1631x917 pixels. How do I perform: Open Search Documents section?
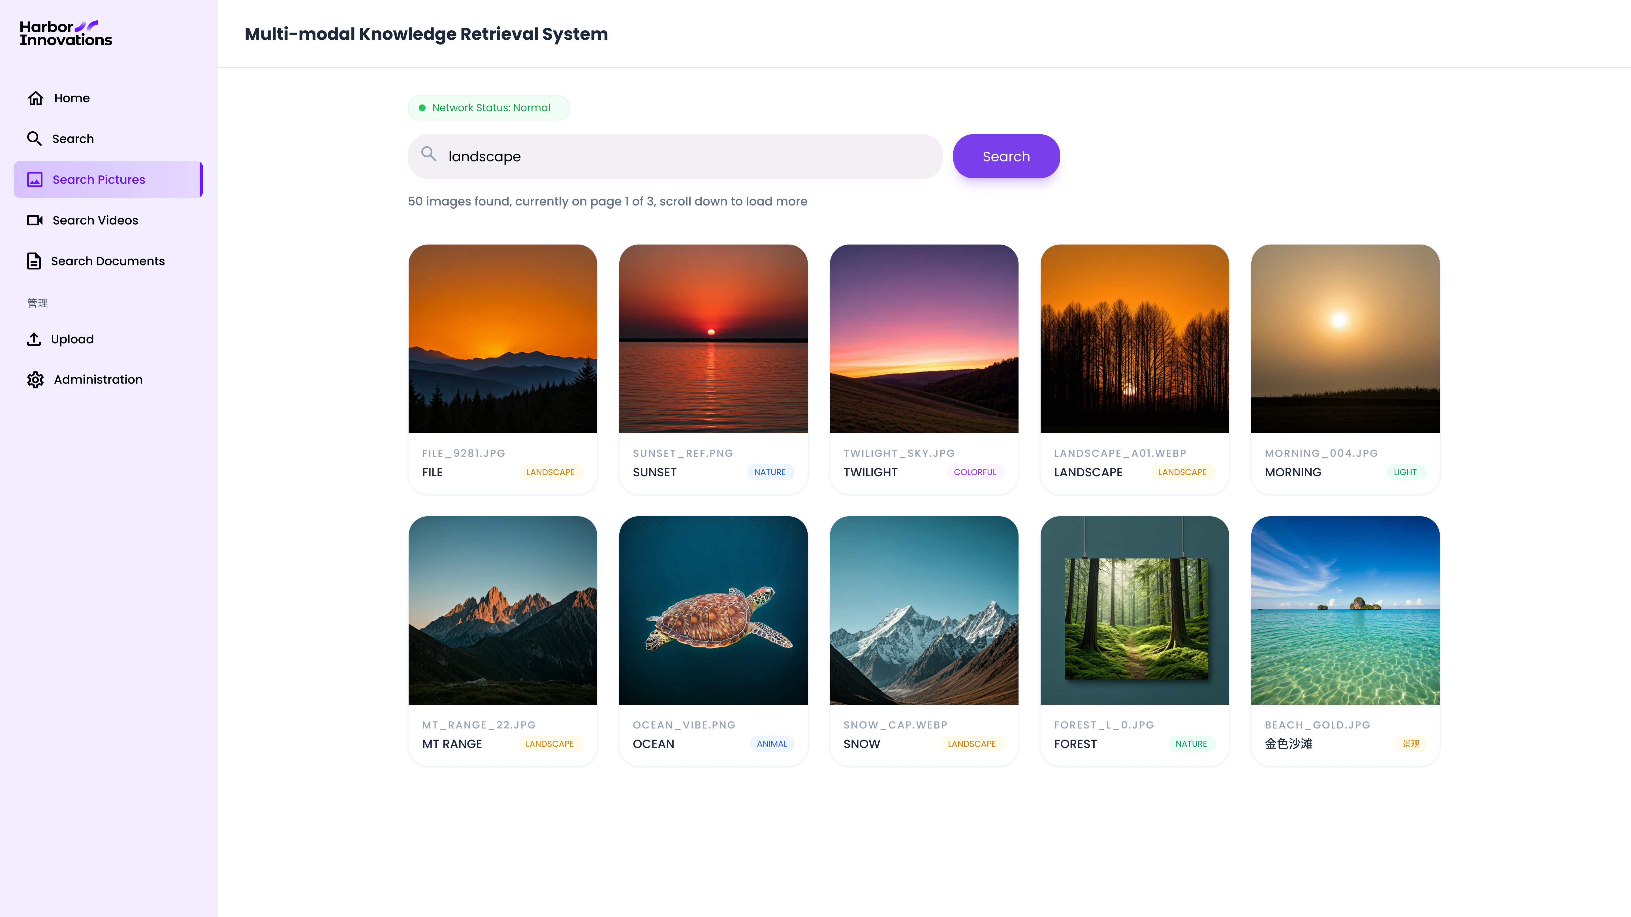coord(108,261)
